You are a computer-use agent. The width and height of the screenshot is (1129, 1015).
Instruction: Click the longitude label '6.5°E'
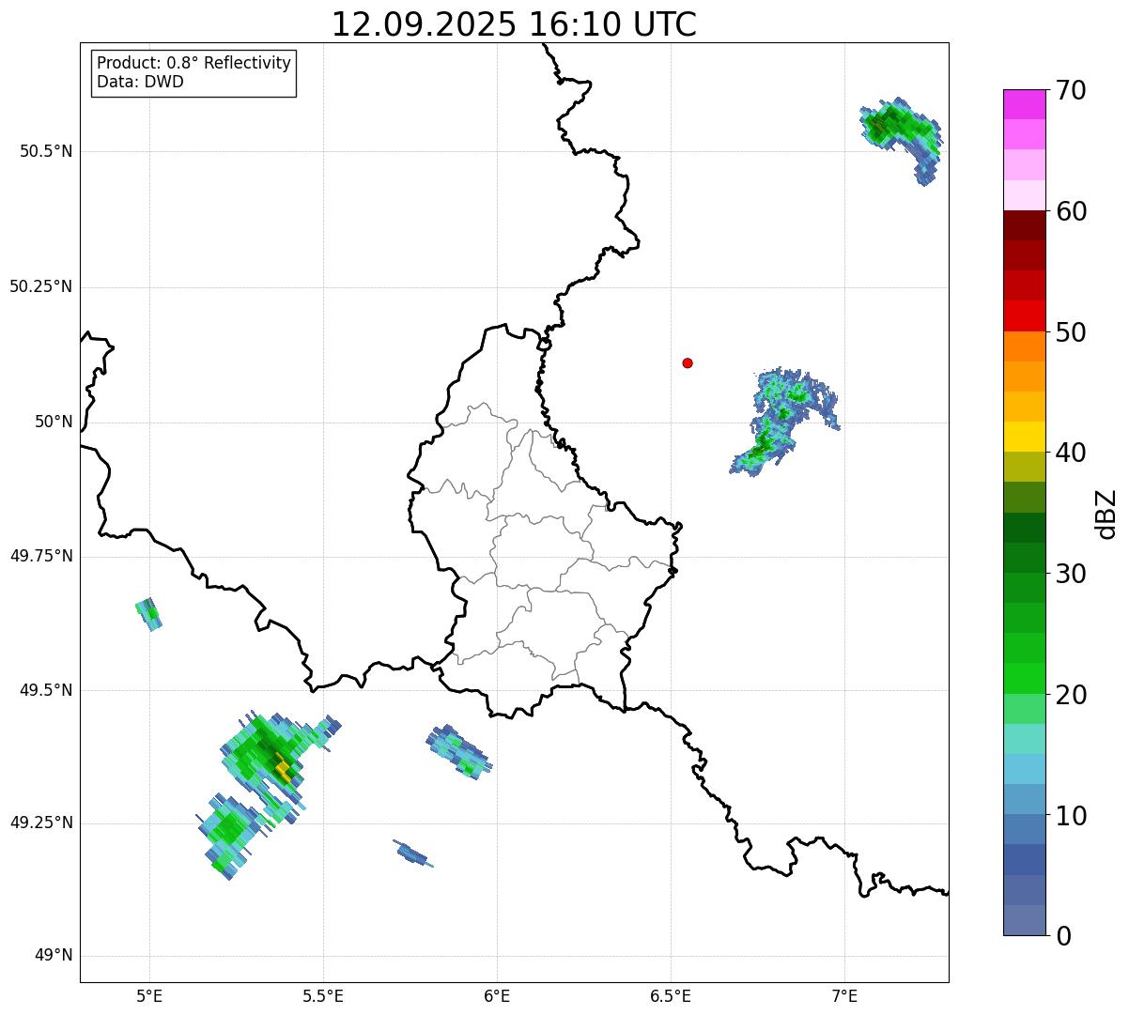point(671,995)
